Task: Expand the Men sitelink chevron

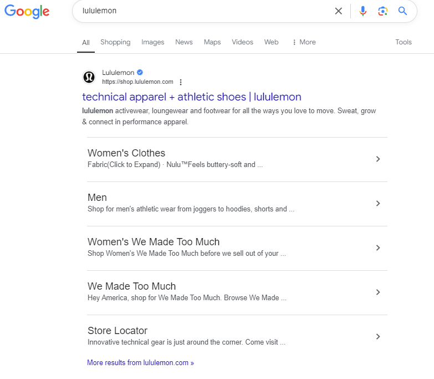Action: 378,203
